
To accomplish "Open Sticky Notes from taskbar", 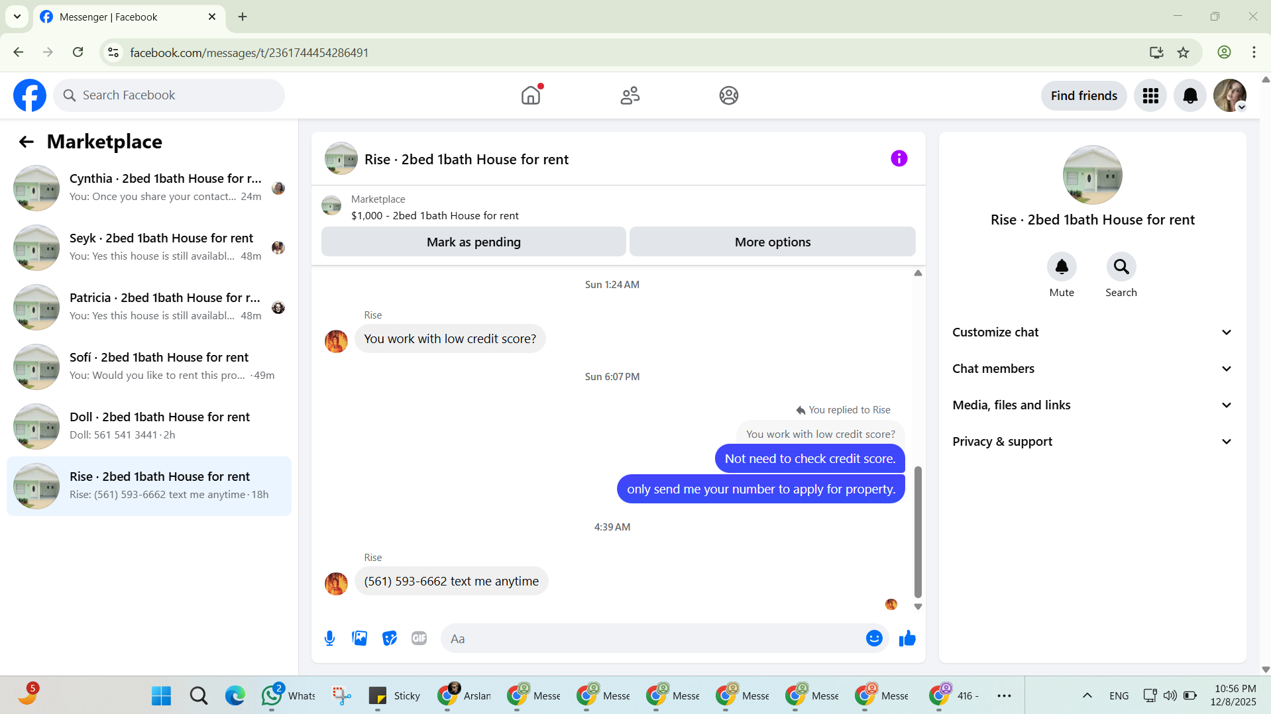I will coord(395,695).
